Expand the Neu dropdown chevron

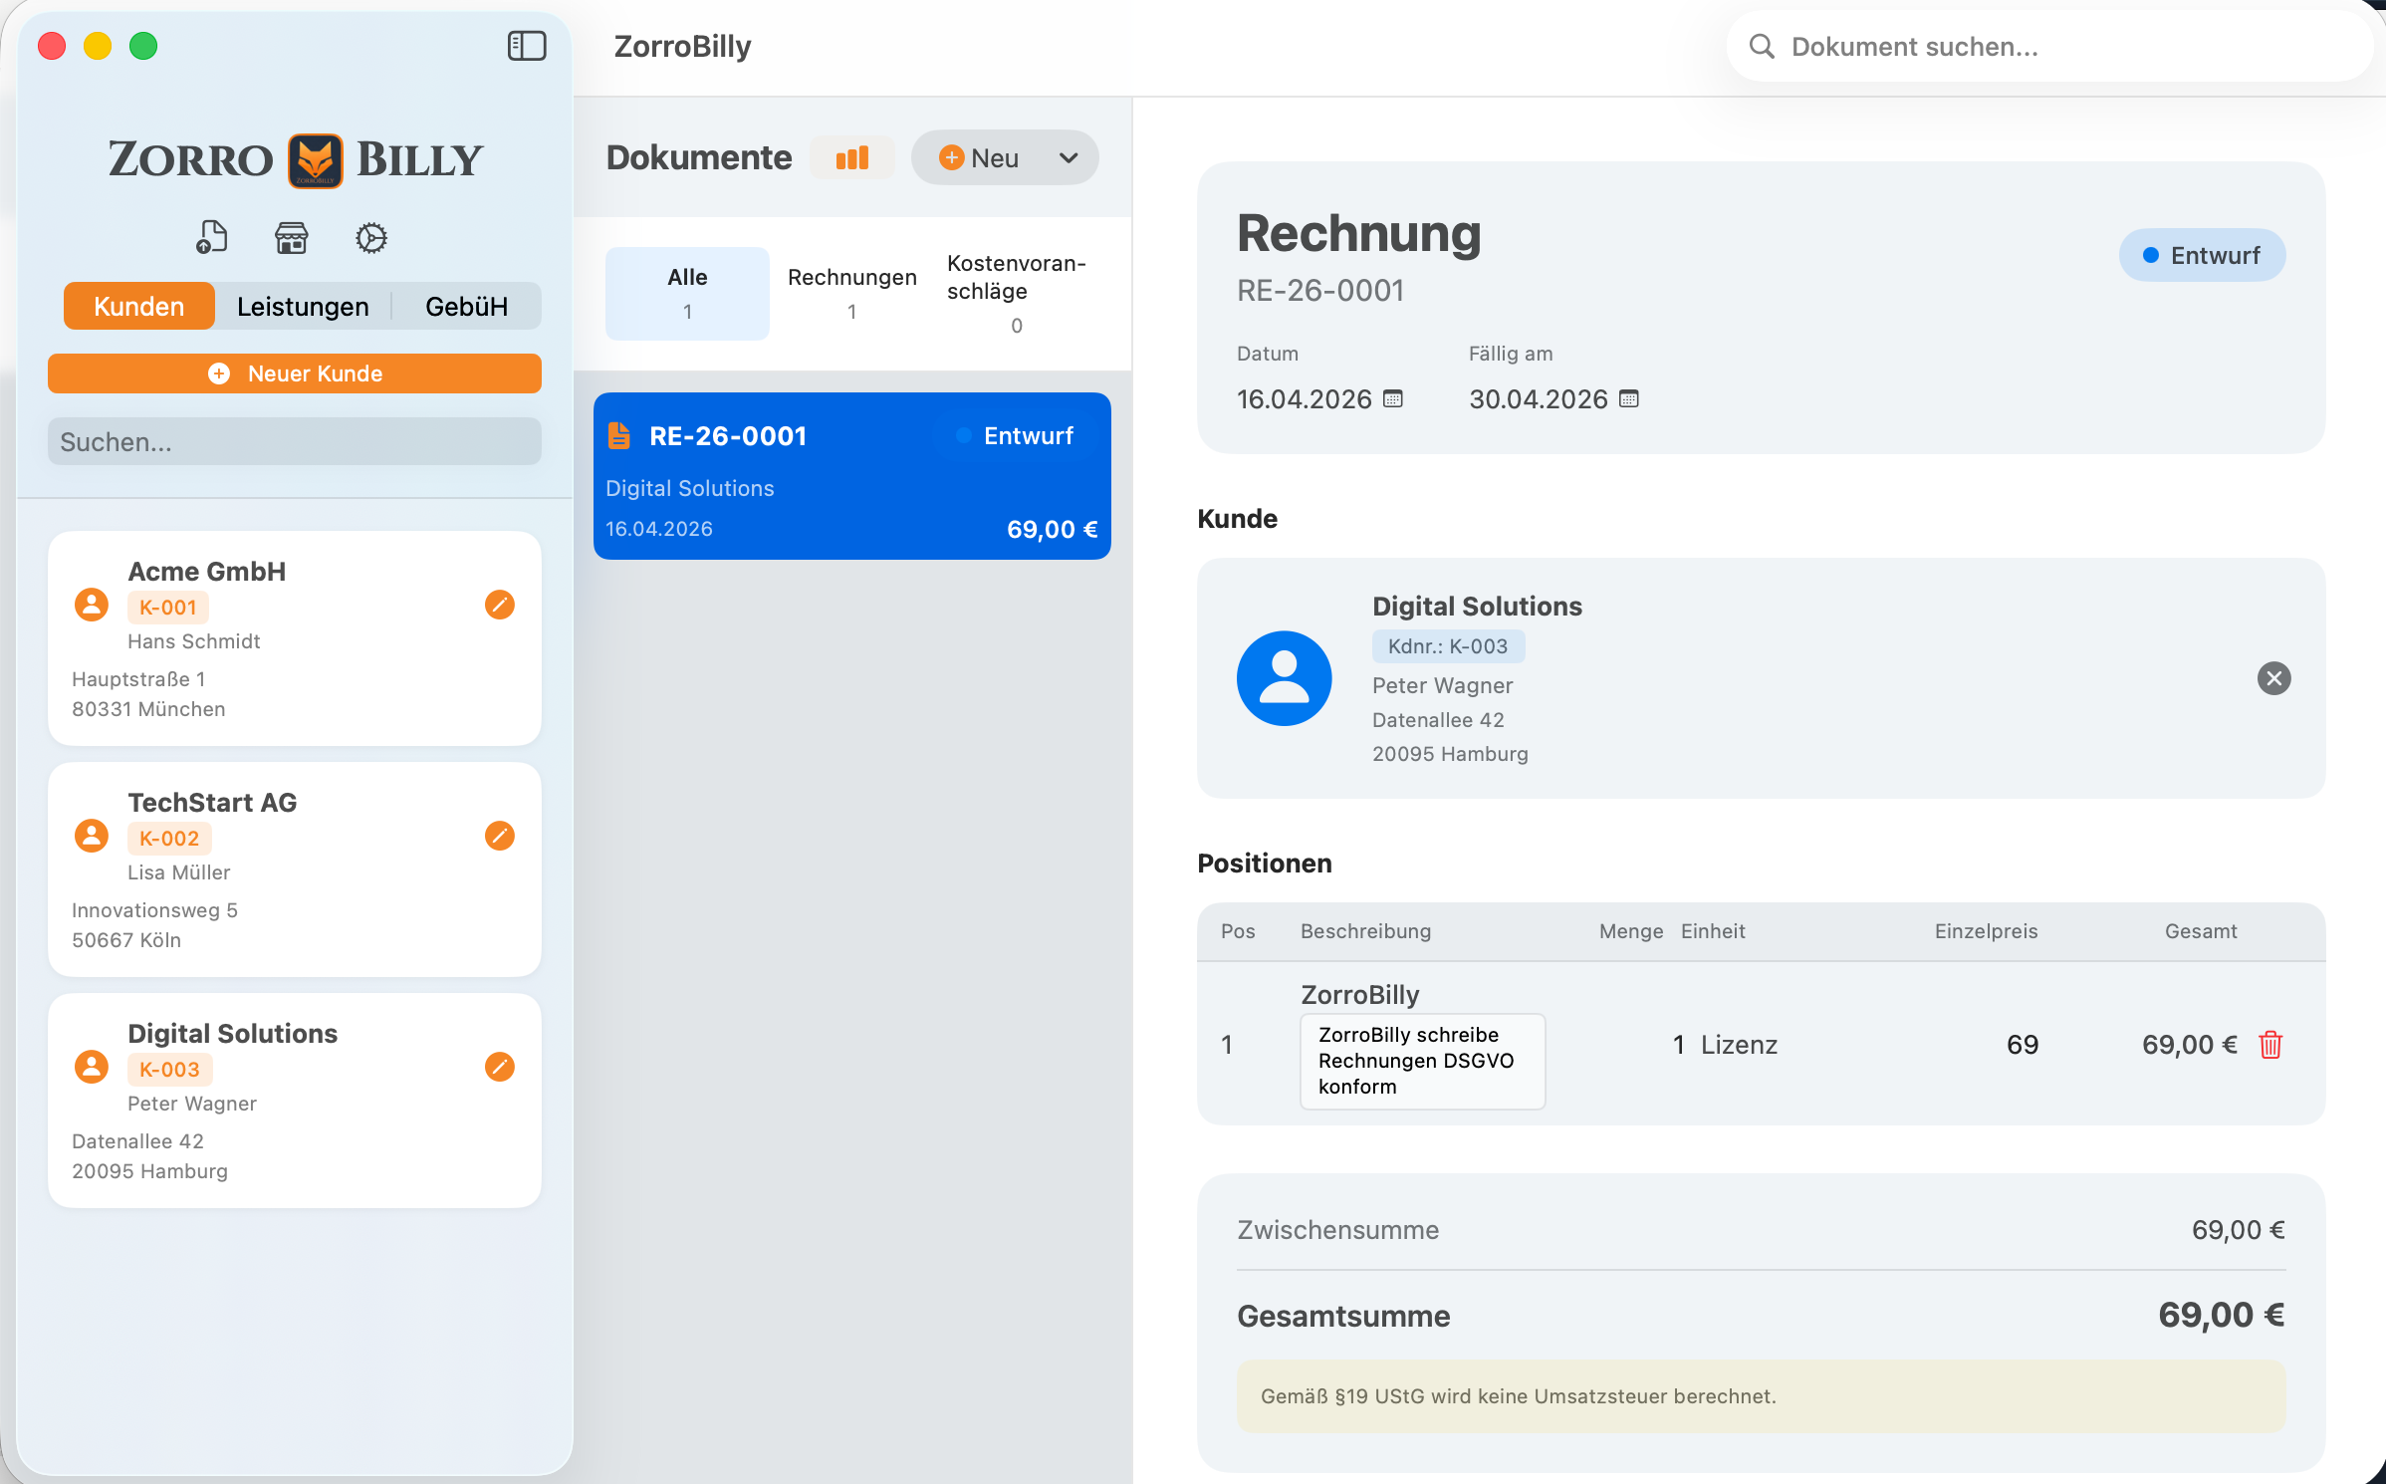click(1069, 157)
